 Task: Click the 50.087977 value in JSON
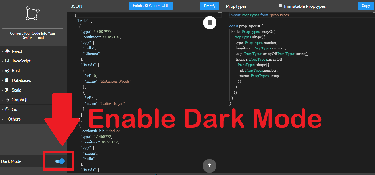coord(102,32)
